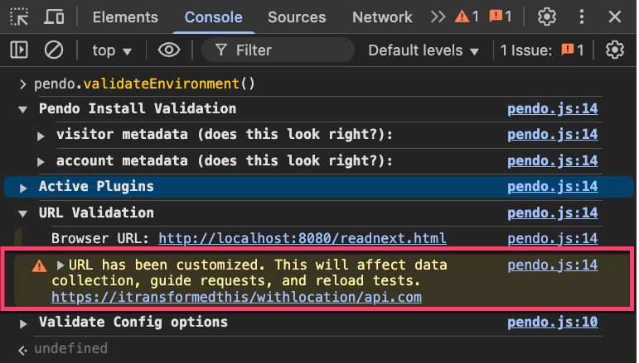Screen dimensions: 639x363
Task: Open DevTools settings gear in the tab bar
Action: [546, 17]
